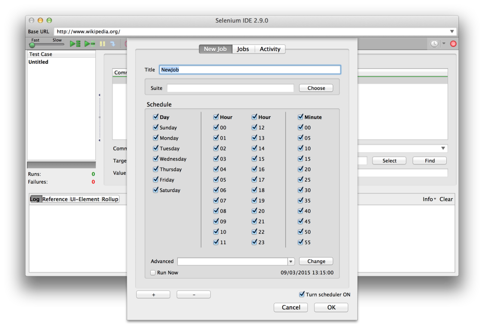This screenshot has height=325, width=484.
Task: Uncheck minute 55
Action: [300, 242]
